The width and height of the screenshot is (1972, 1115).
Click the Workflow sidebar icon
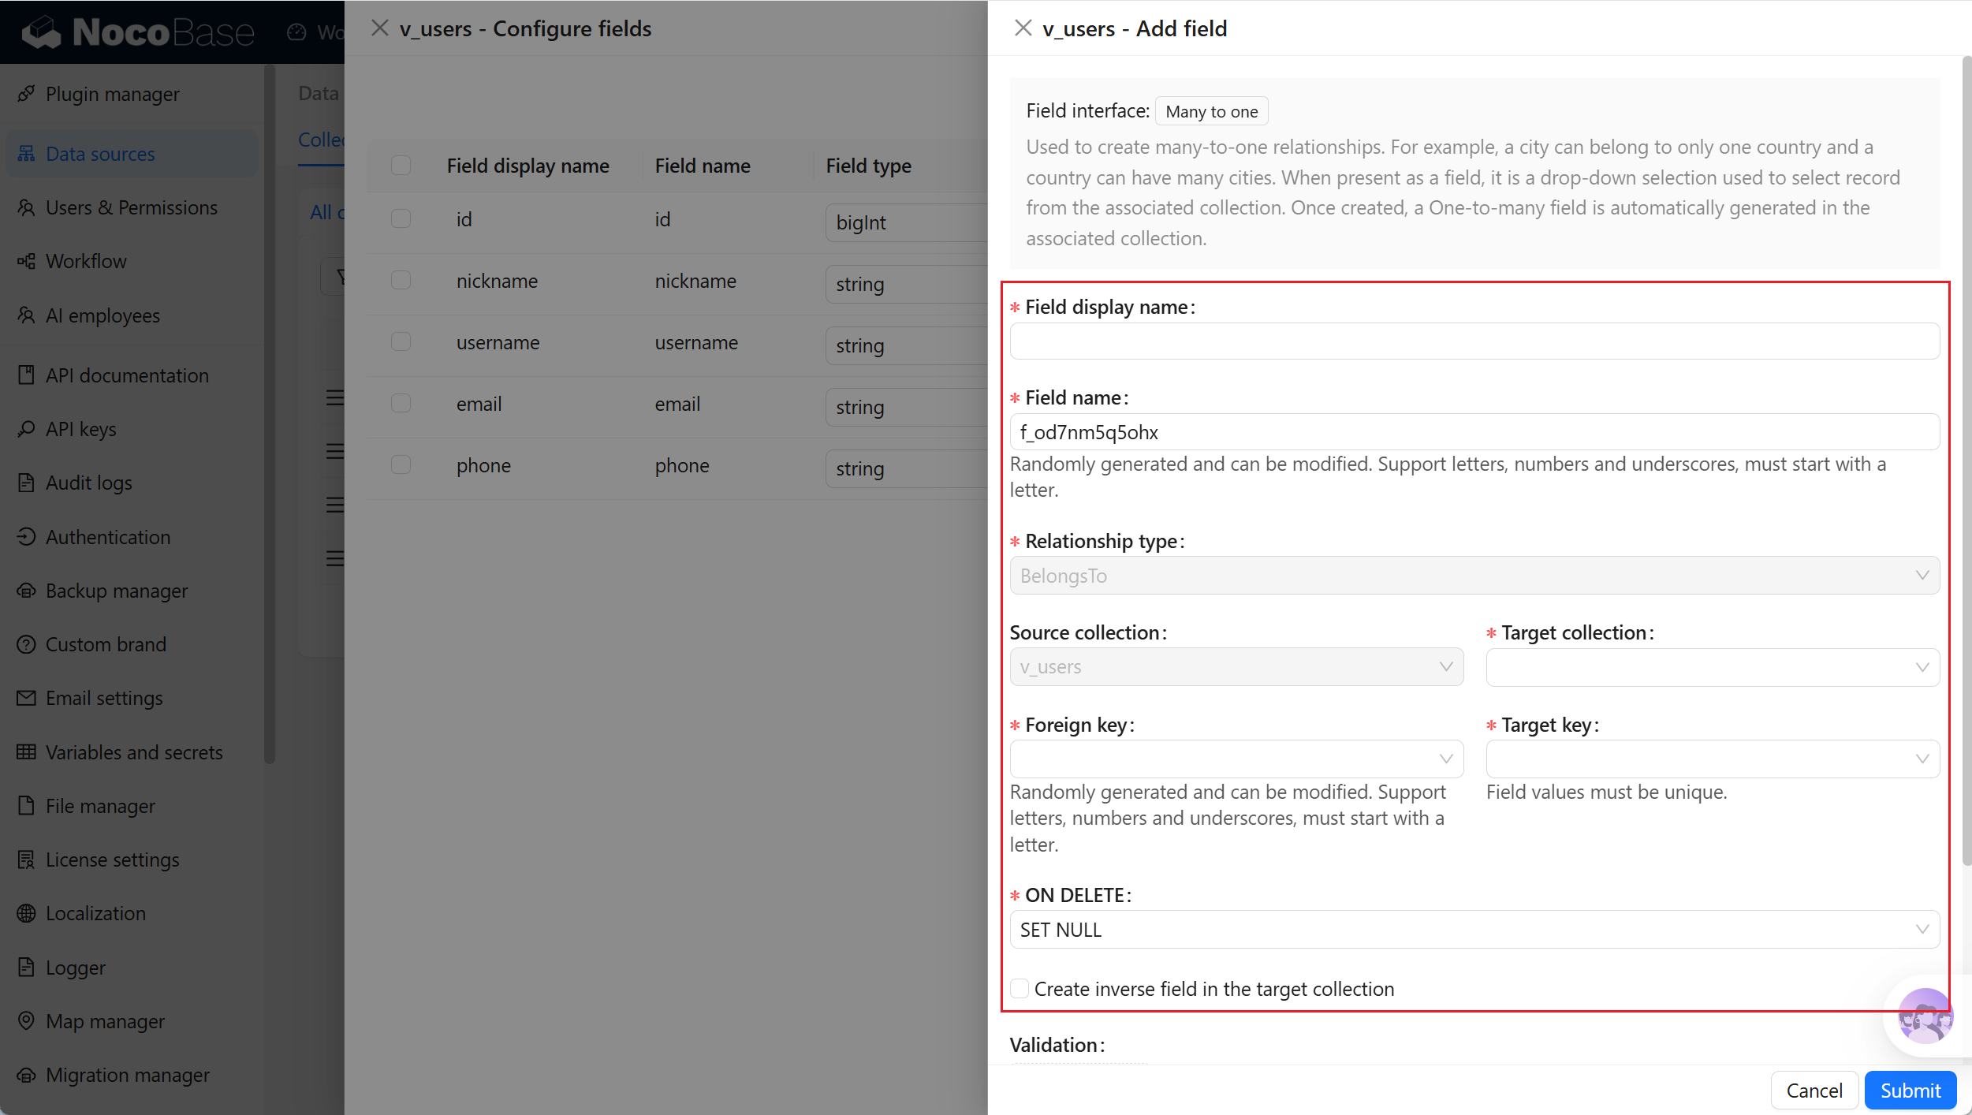pyautogui.click(x=26, y=261)
